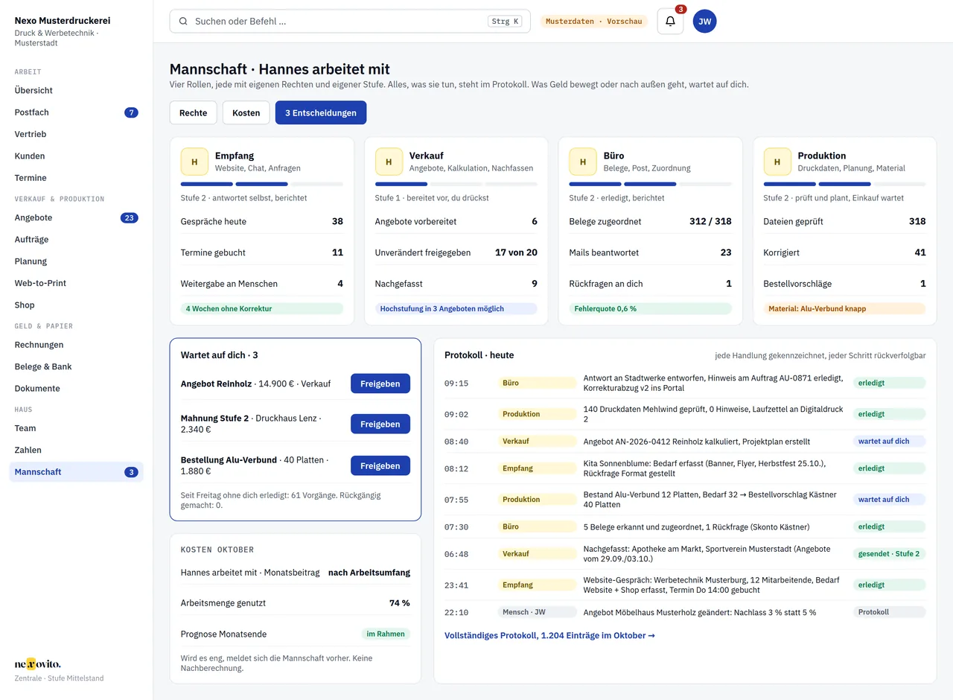Select Mannschaft in the sidebar
953x700 pixels.
coord(76,471)
